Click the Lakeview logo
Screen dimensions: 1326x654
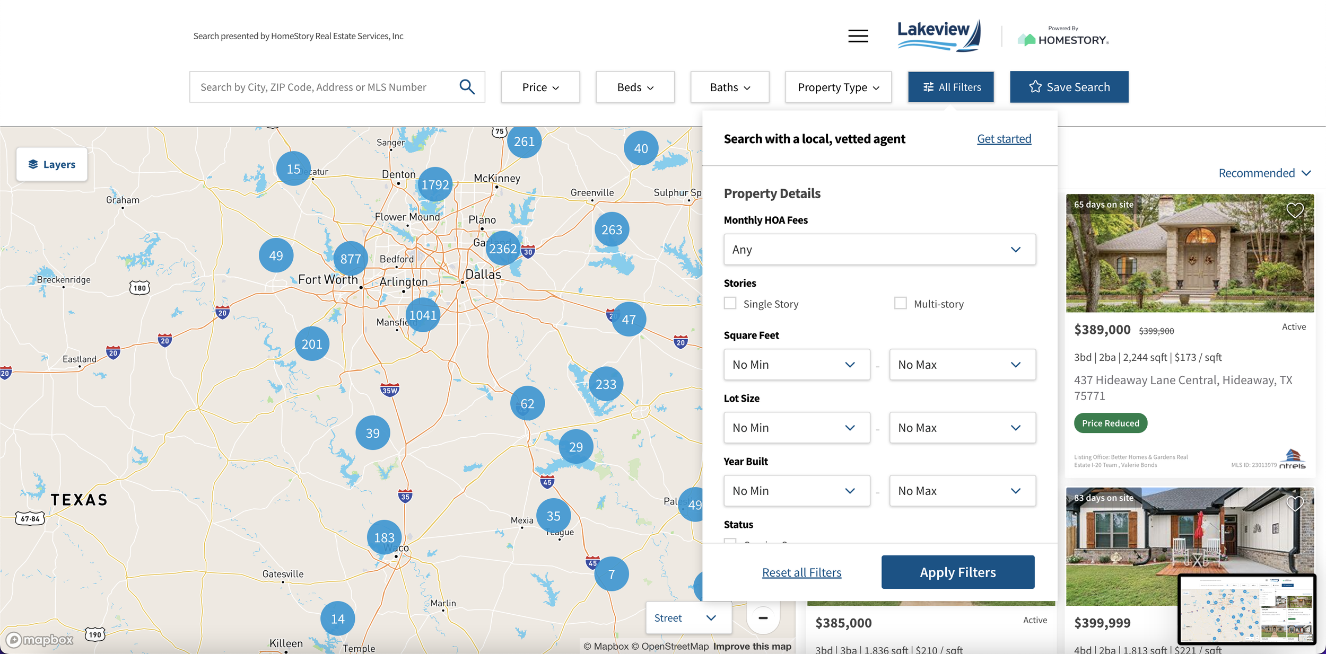tap(939, 35)
